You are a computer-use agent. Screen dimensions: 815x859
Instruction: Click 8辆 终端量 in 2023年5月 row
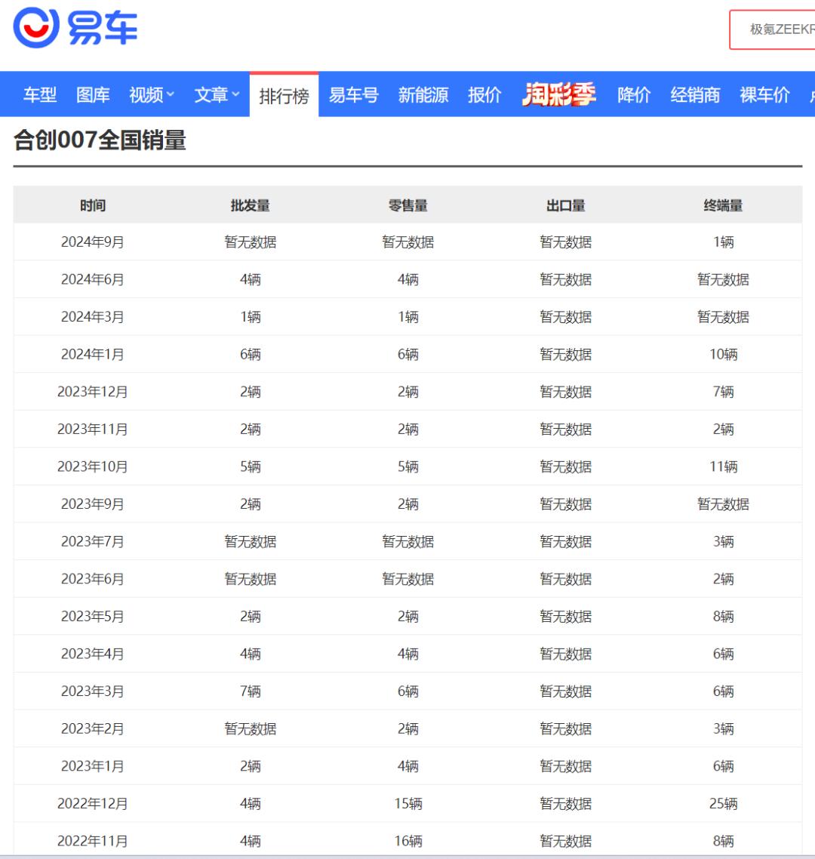724,616
